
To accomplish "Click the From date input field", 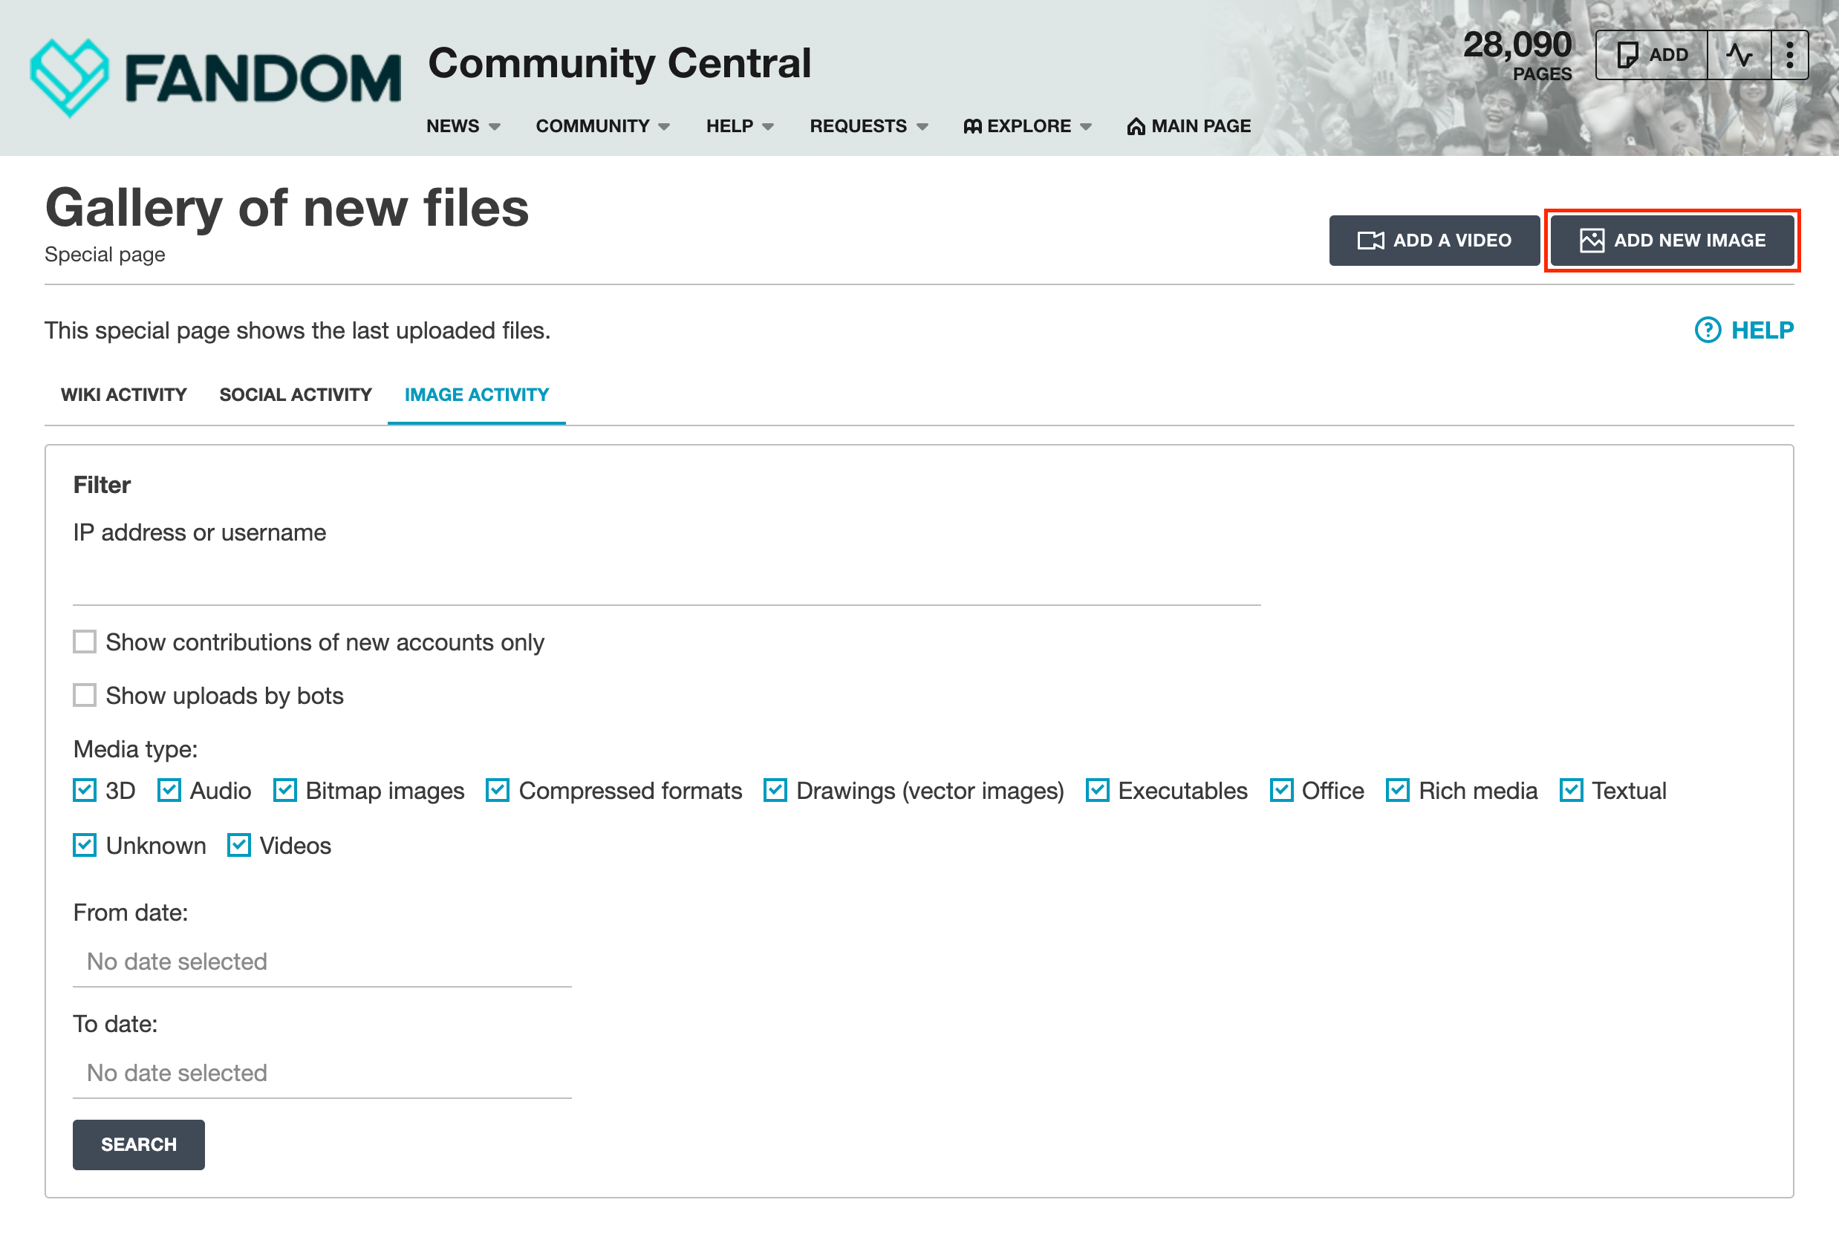I will point(321,962).
